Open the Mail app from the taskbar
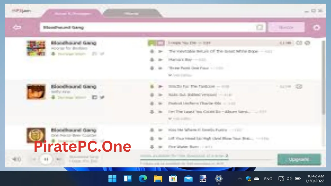Viewport: 331px width, 186px height. (188, 179)
